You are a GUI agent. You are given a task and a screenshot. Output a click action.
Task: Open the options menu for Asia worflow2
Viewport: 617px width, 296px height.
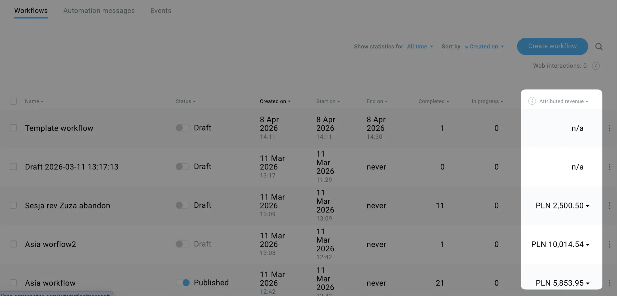click(609, 244)
